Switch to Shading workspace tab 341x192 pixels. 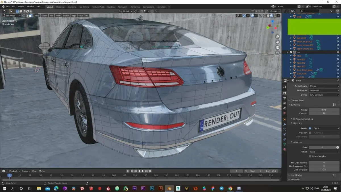[111, 7]
